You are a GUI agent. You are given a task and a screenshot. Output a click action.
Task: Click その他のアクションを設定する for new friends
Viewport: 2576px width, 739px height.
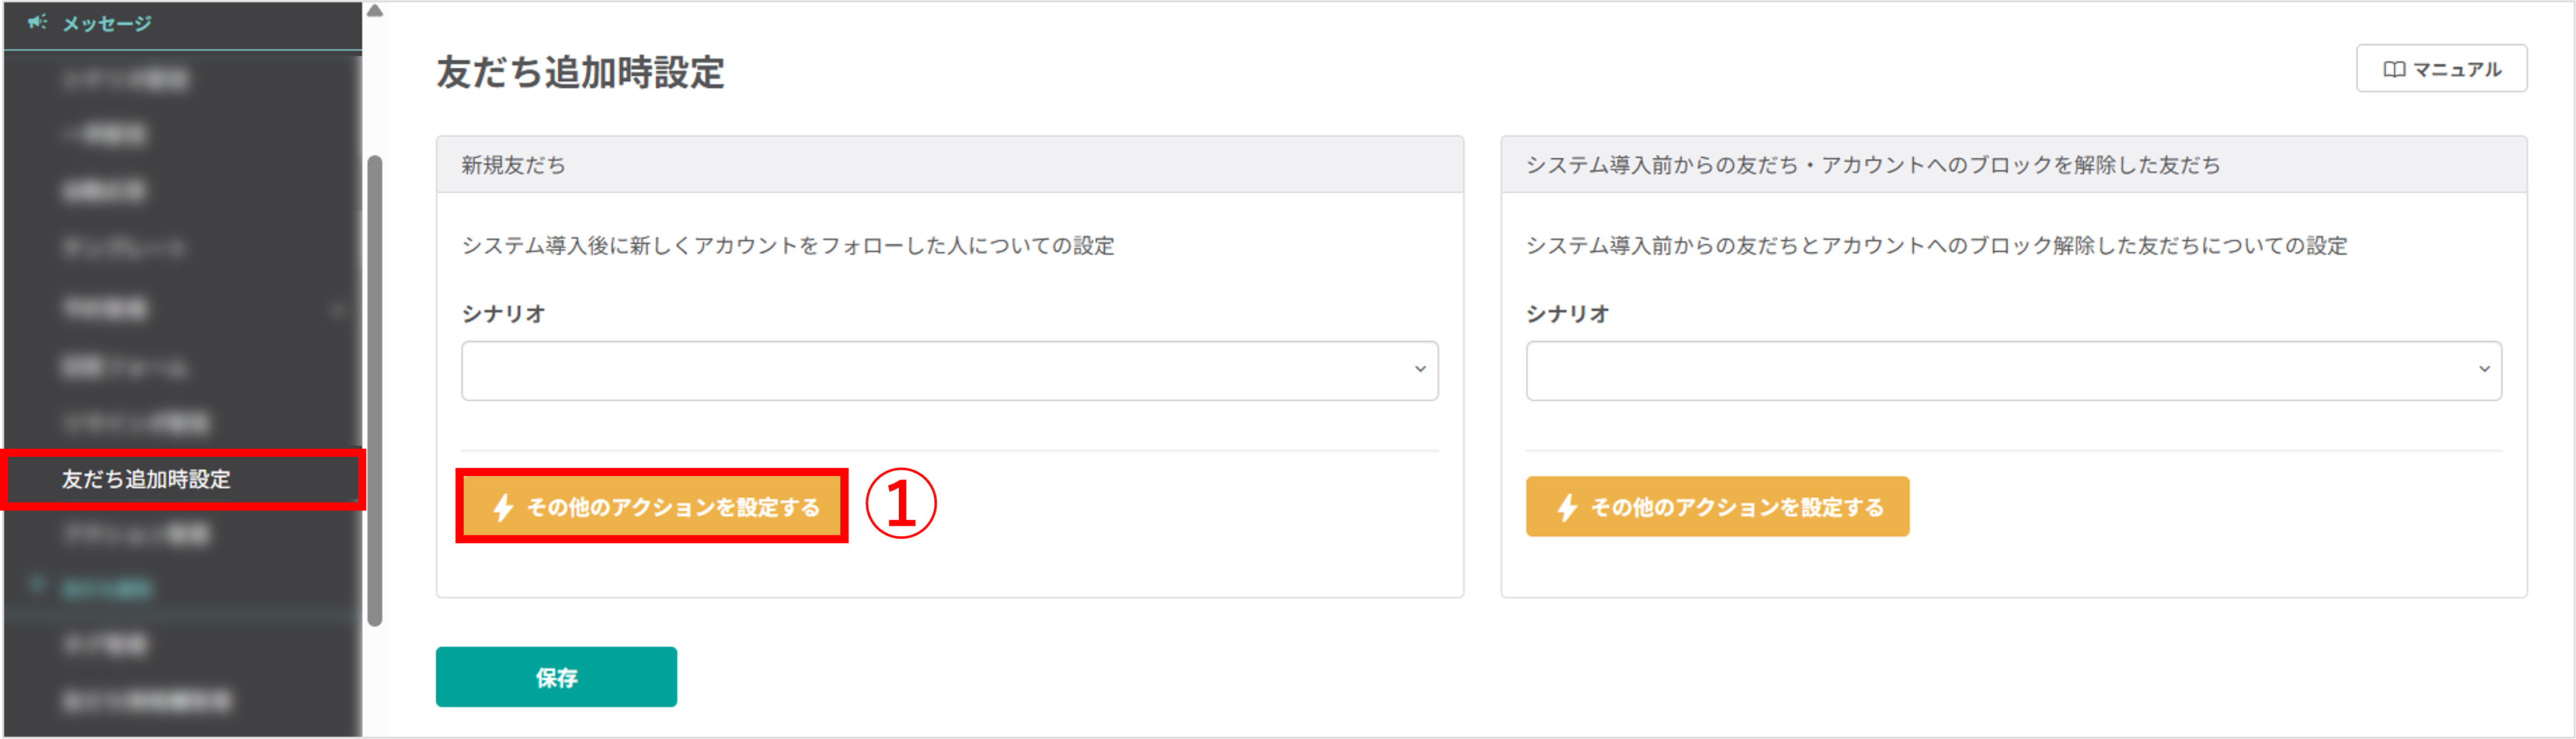pos(651,506)
